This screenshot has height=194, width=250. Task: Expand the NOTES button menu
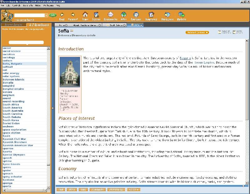pos(134,190)
